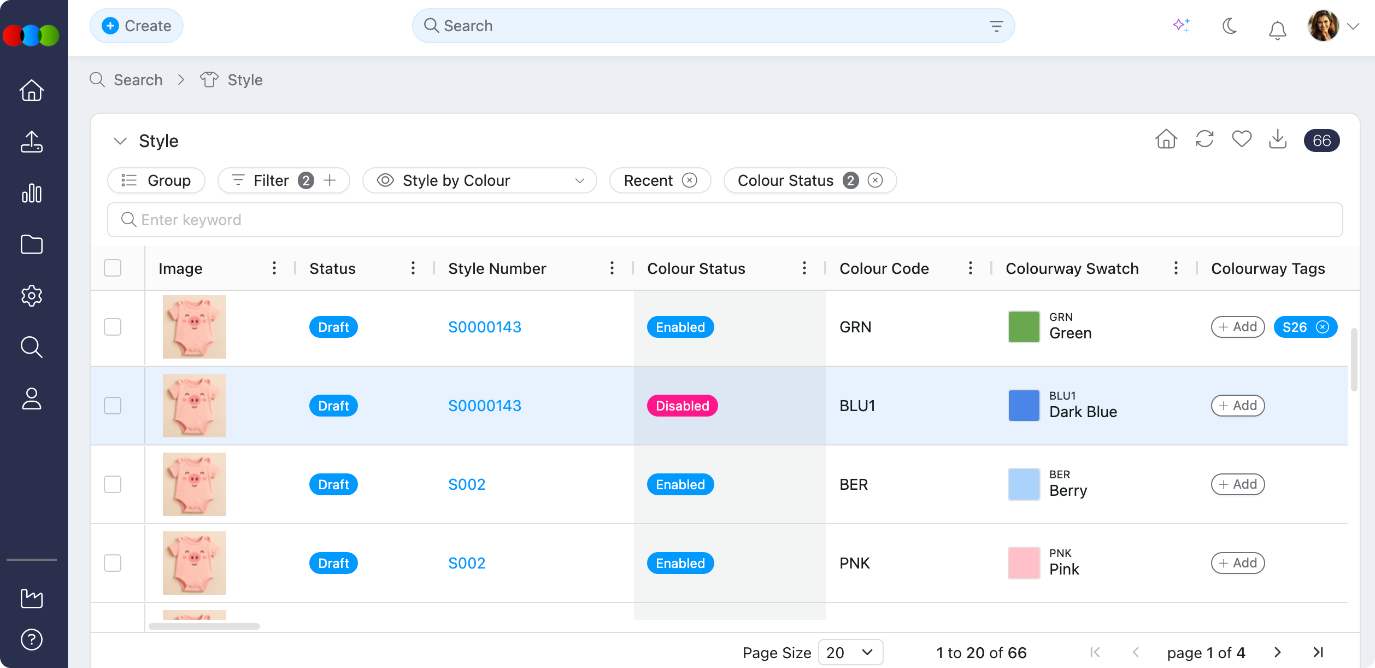Select the checkbox for the BLU1 row
This screenshot has height=668, width=1375.
pyautogui.click(x=113, y=406)
